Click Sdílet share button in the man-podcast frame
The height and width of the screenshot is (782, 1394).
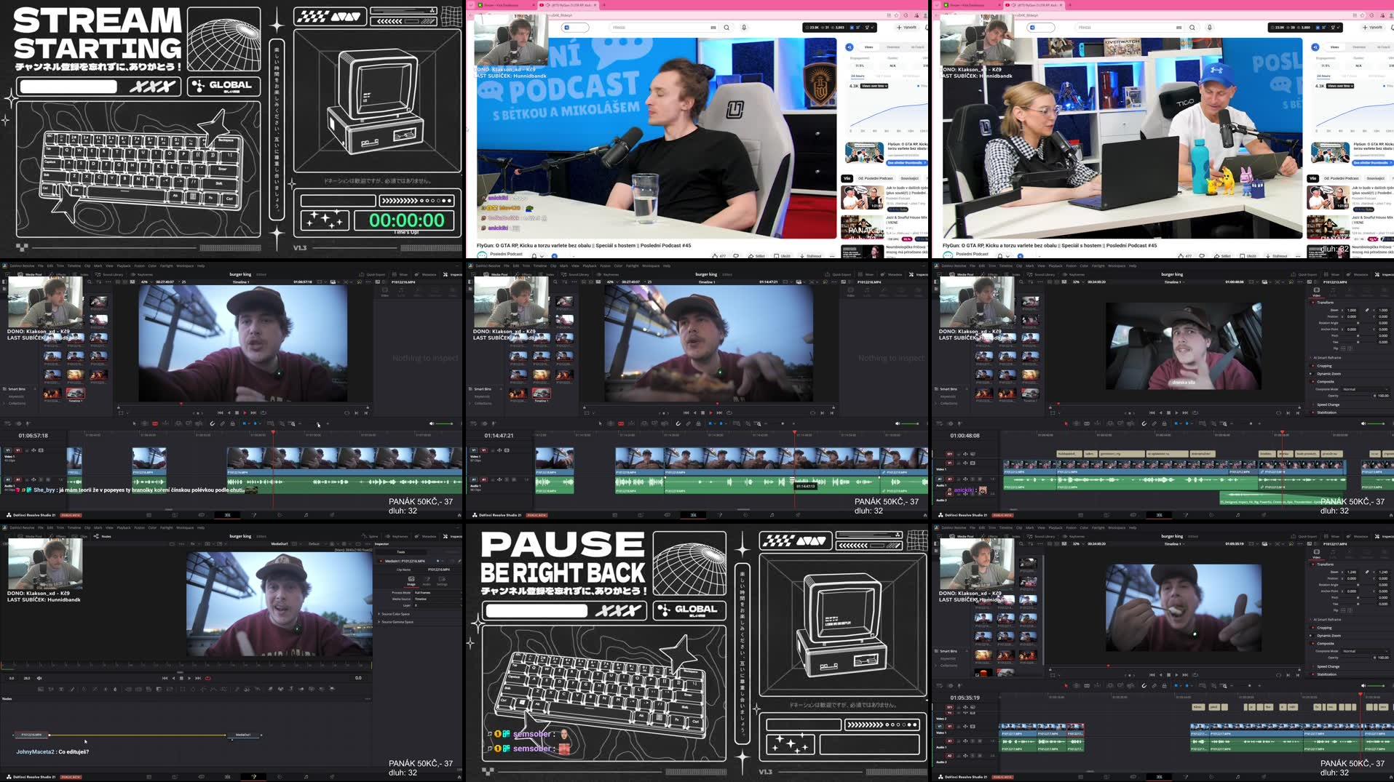756,256
